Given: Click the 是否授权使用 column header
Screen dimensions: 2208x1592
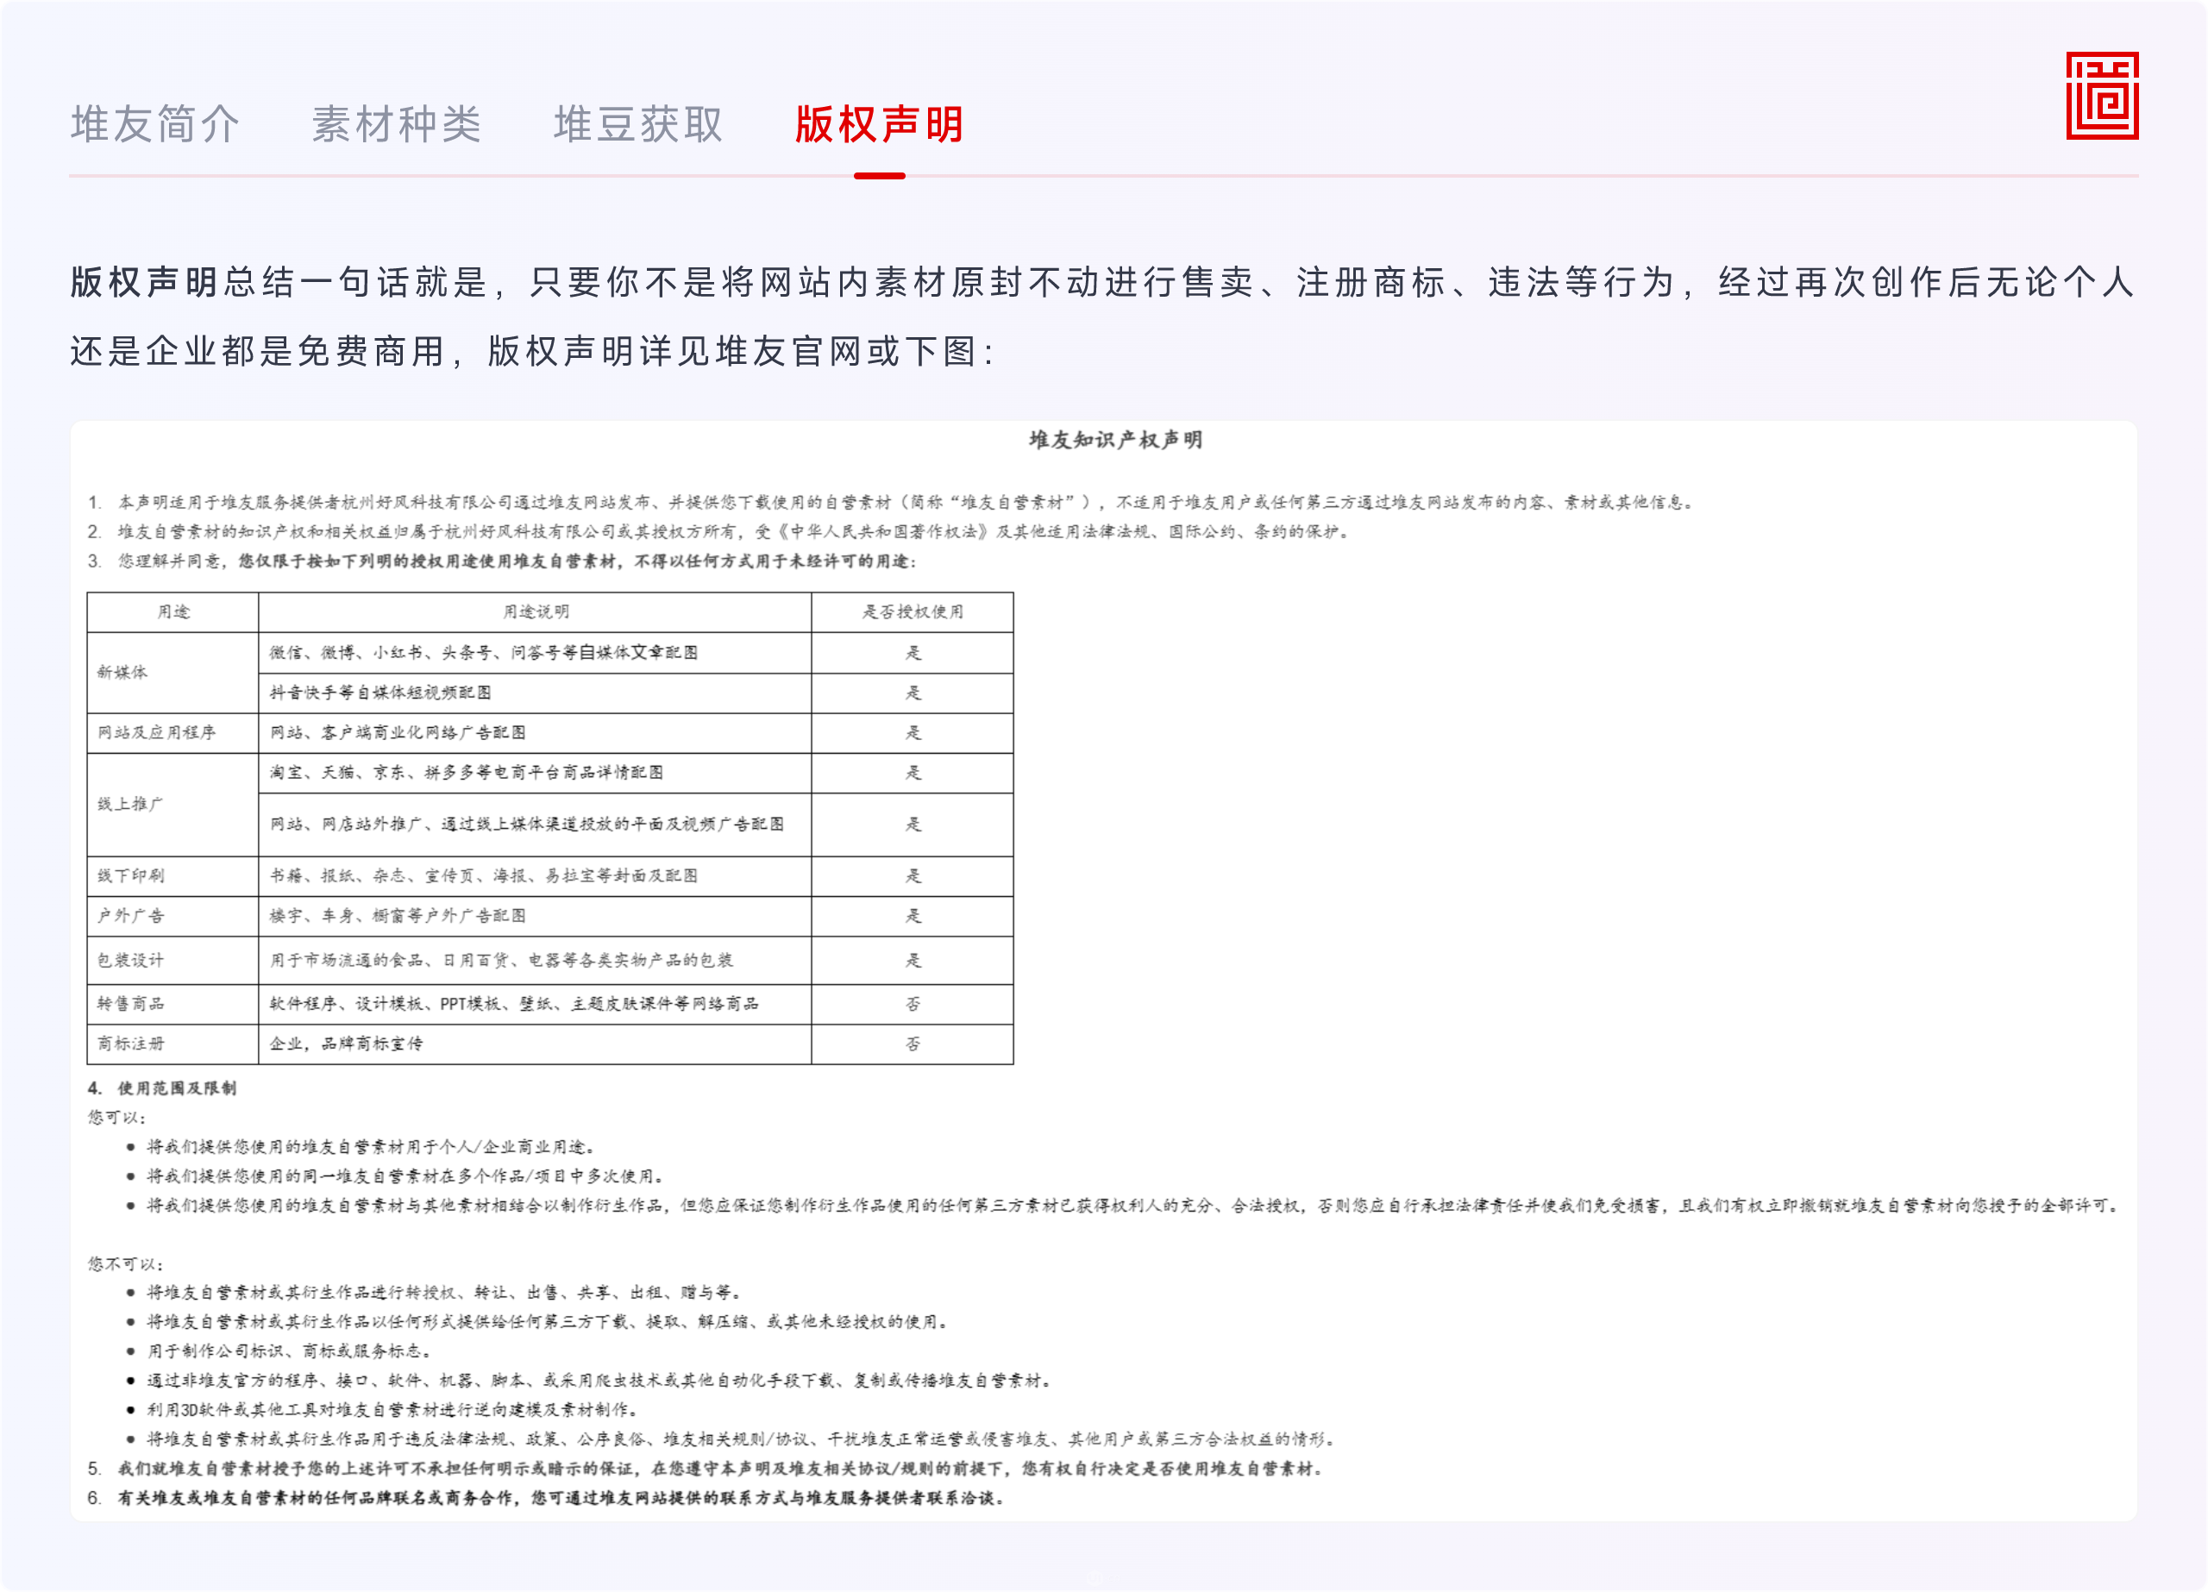Looking at the screenshot, I should pos(913,611).
